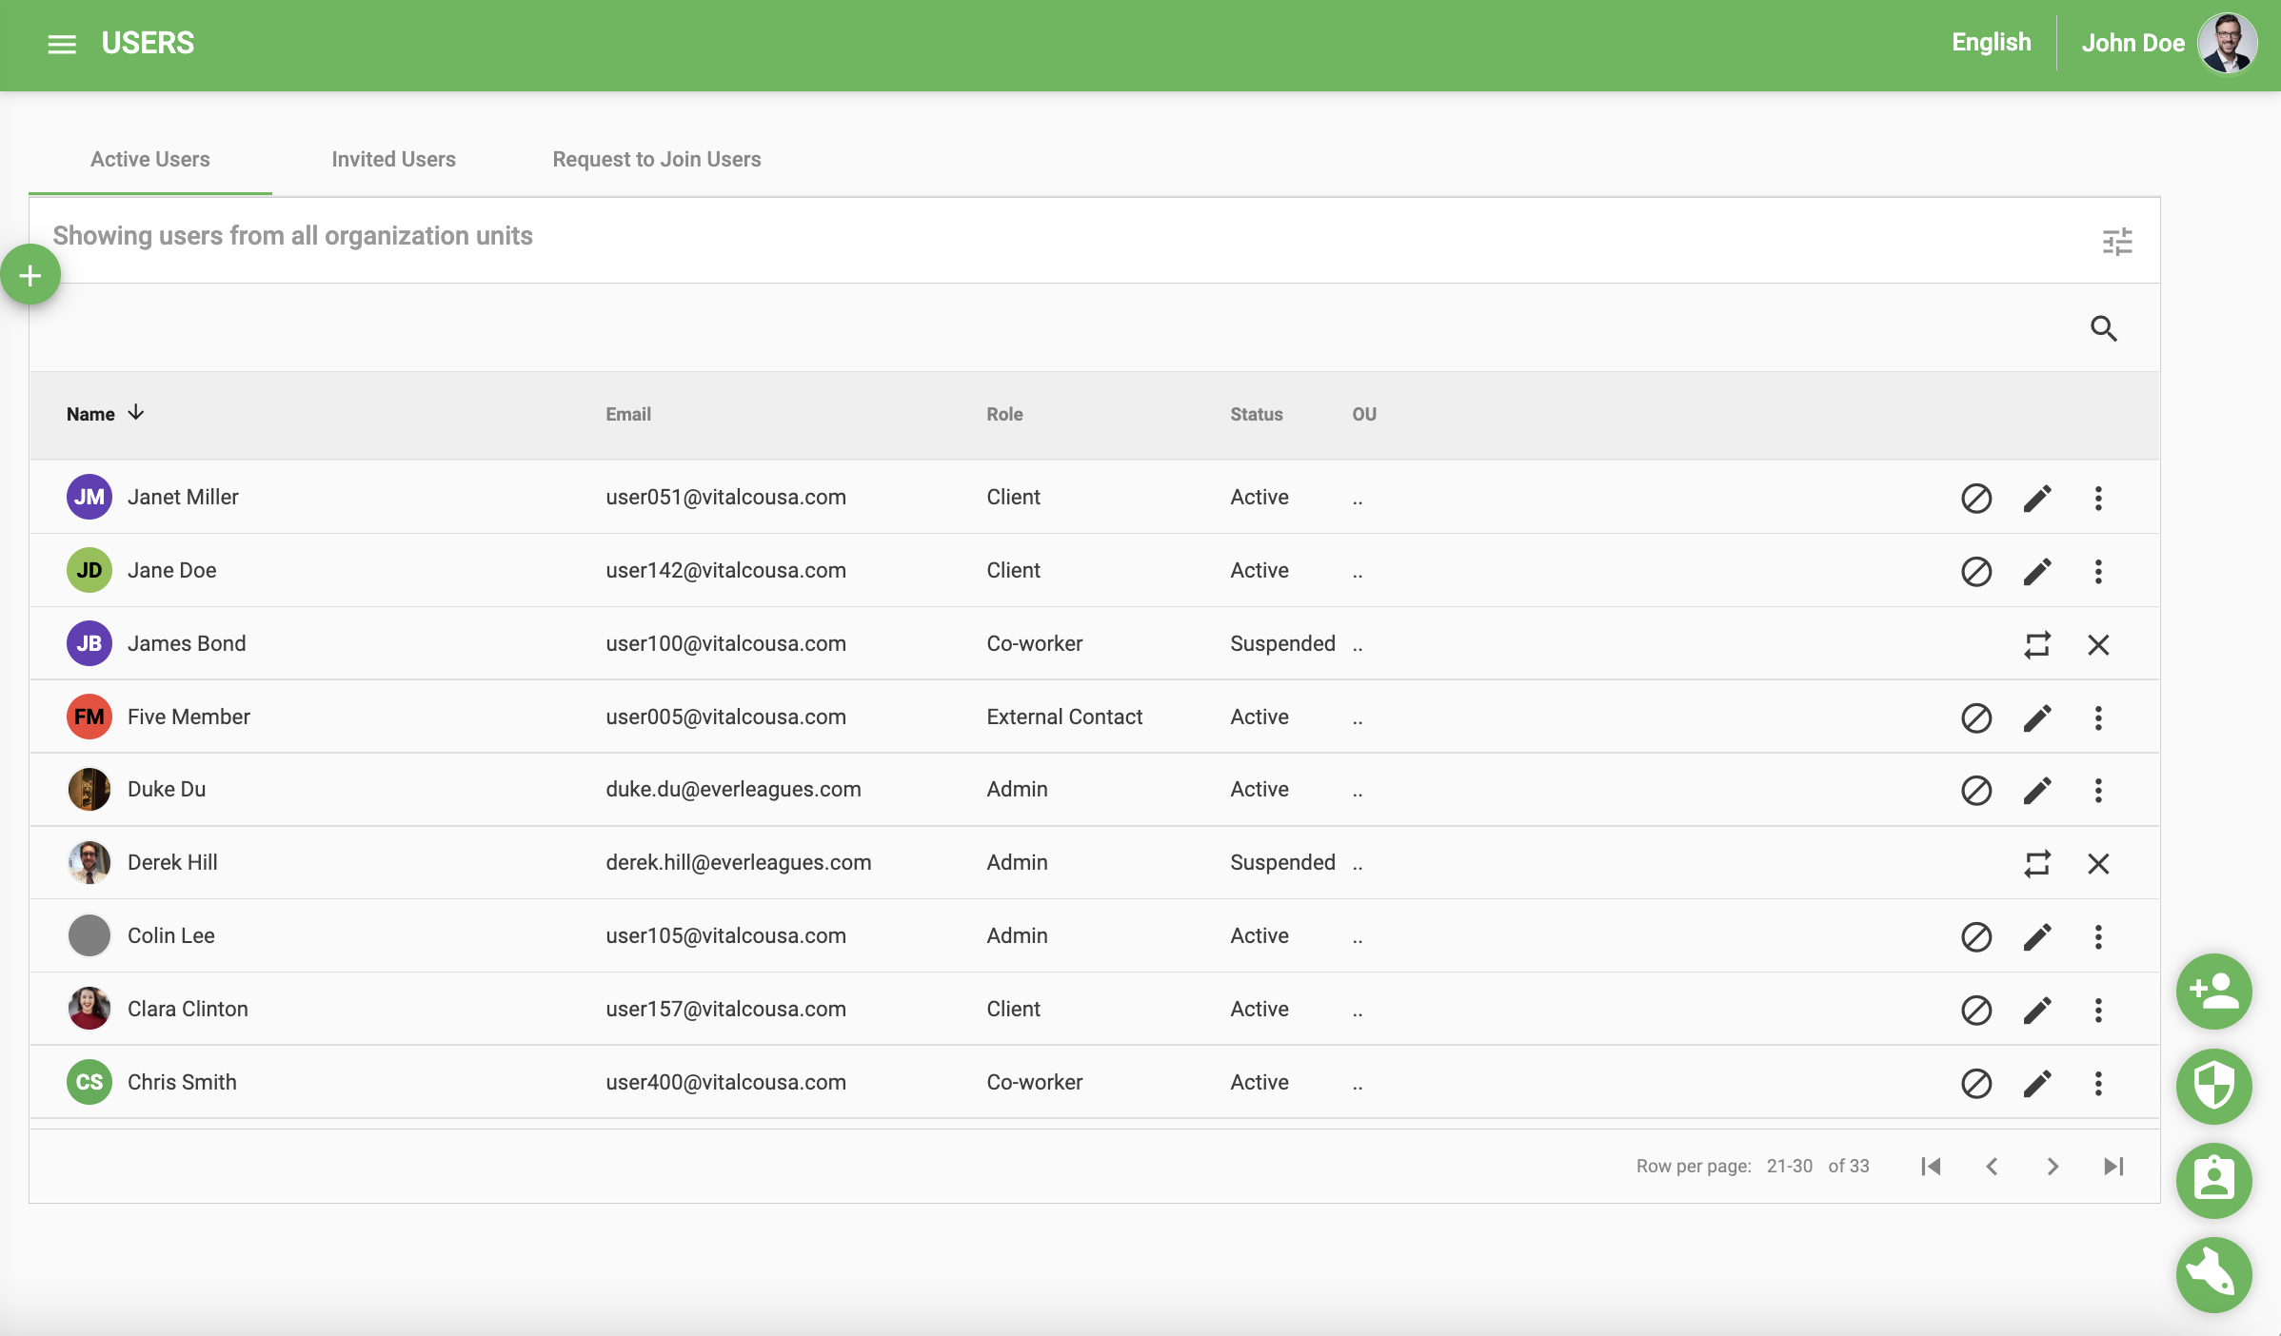The width and height of the screenshot is (2281, 1336).
Task: Jump to the last page of users
Action: tap(2114, 1167)
